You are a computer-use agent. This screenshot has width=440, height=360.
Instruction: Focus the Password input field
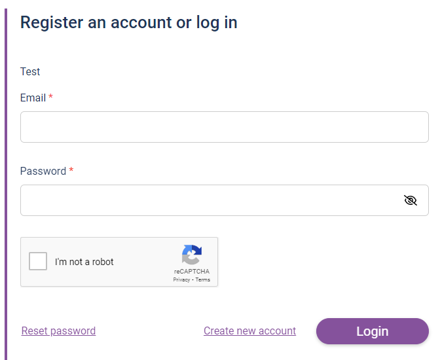[x=210, y=200]
